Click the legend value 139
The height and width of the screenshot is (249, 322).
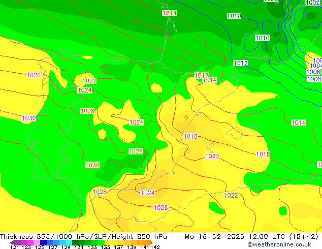point(132,247)
